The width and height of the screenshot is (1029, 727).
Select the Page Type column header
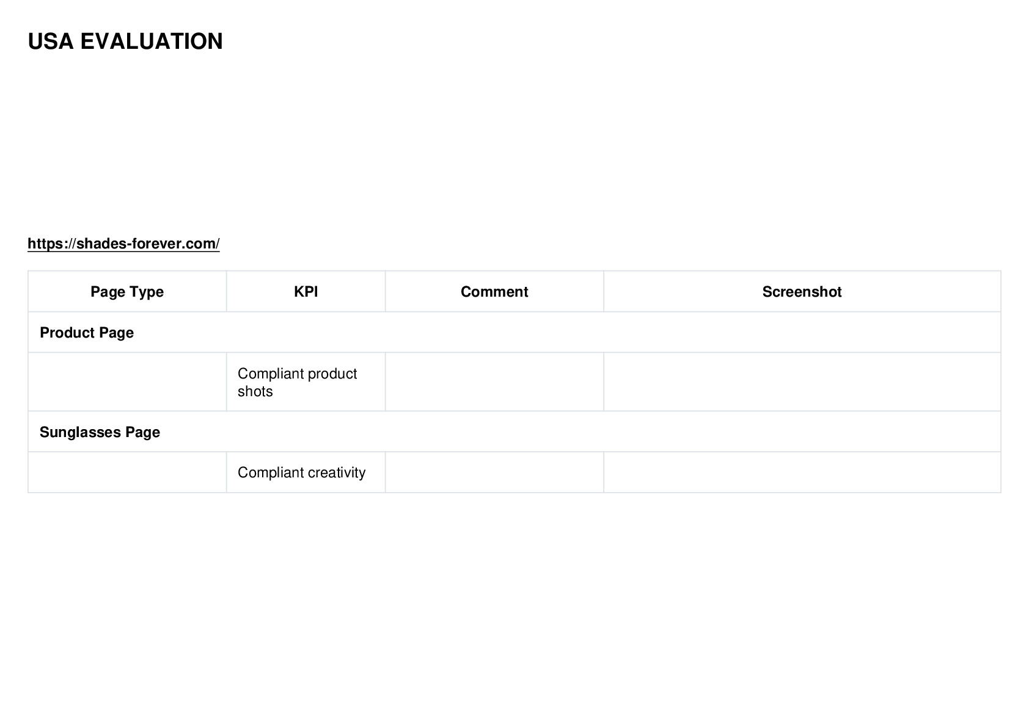127,292
